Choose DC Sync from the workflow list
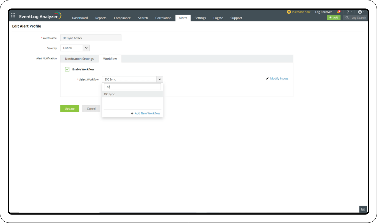This screenshot has width=377, height=223. 132,94
